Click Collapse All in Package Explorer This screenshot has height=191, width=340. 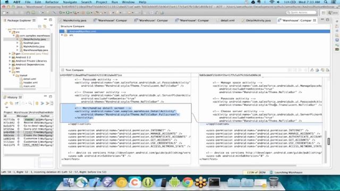[40, 26]
